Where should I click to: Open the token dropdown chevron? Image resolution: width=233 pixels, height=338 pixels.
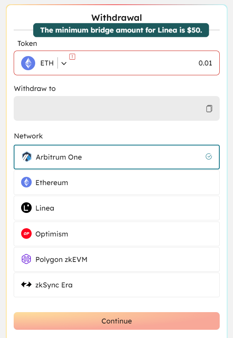click(x=64, y=64)
